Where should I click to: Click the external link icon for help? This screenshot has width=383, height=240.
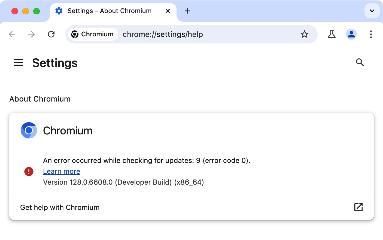(358, 207)
